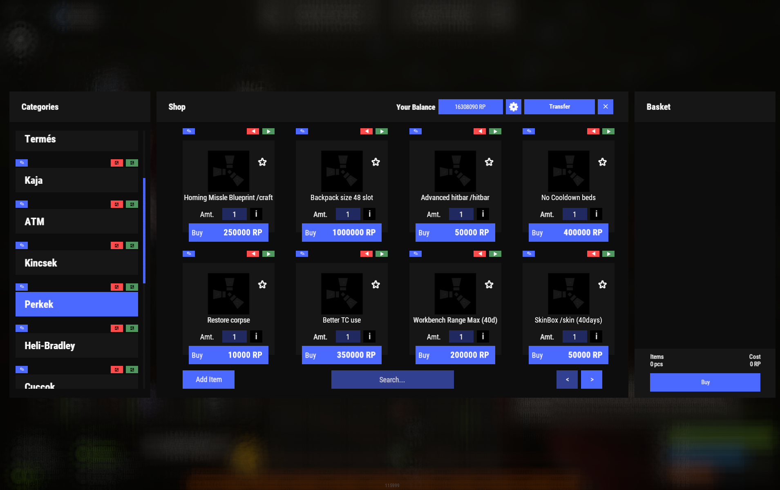
Task: Select the Heli-Bradley category
Action: [76, 345]
